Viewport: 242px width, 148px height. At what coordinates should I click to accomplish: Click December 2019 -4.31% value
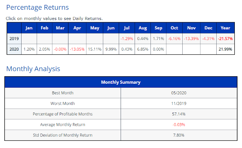click(x=208, y=39)
